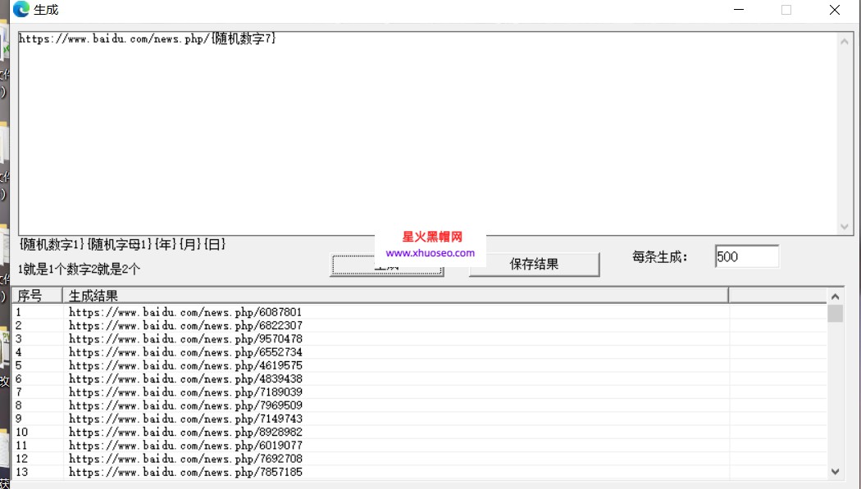
Task: Click the results list scrollbar thumb
Action: tap(836, 314)
